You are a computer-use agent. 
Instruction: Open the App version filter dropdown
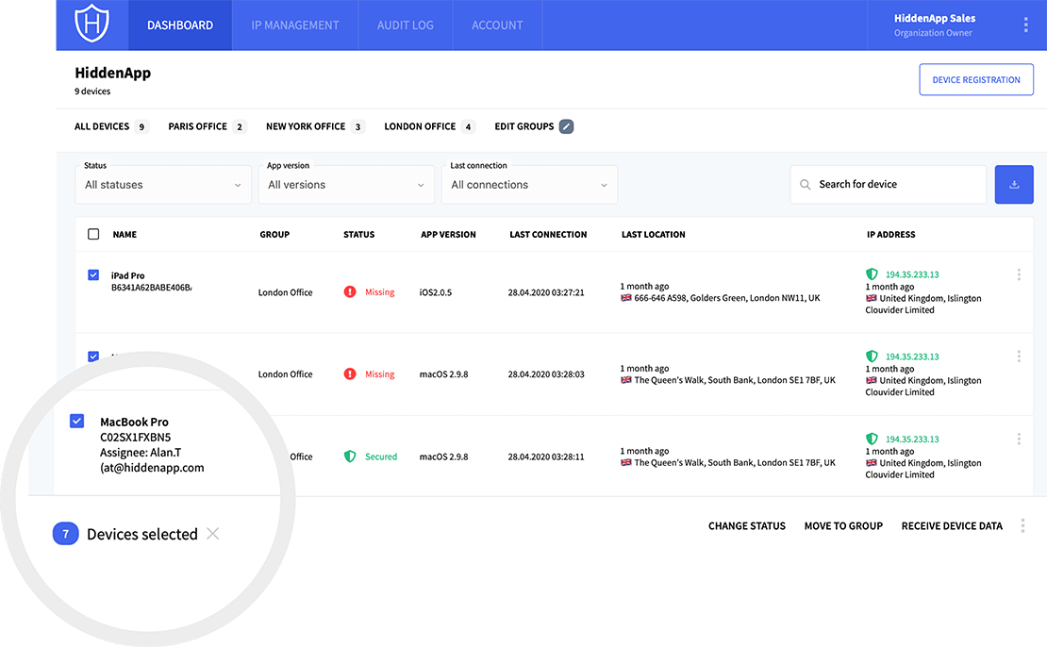[x=346, y=185]
